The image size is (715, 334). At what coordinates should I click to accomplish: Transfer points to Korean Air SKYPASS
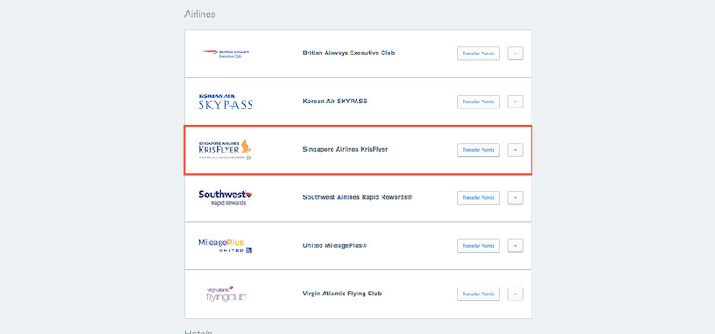478,102
